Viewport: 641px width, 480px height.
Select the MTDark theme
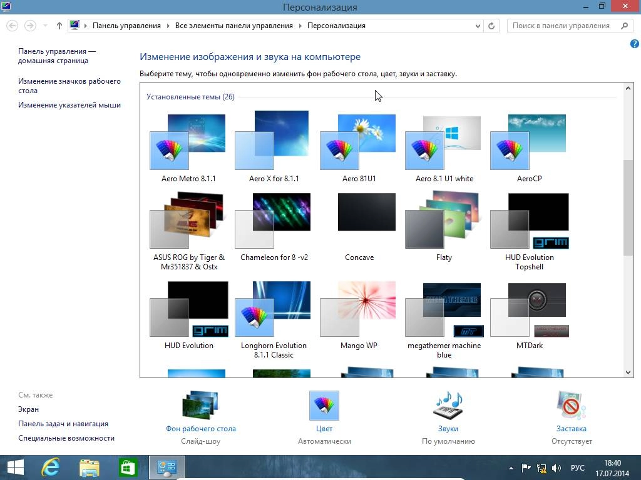(x=528, y=315)
